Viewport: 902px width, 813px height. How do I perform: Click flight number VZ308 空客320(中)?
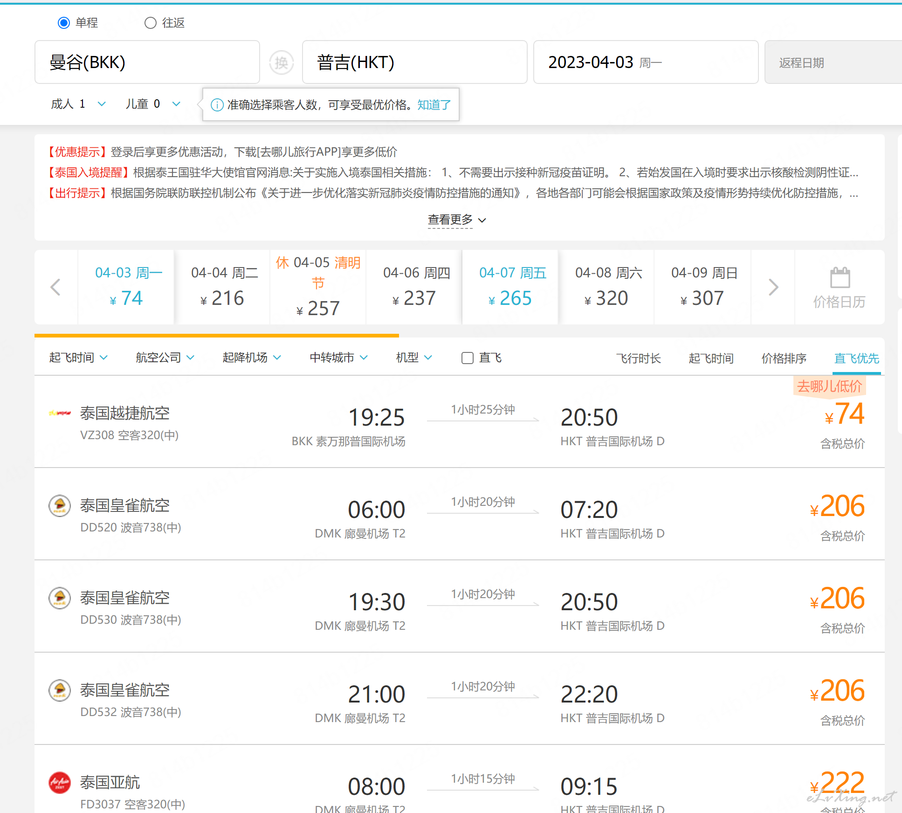129,435
